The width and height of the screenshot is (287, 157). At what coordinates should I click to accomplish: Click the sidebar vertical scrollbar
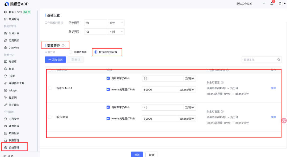(37, 80)
